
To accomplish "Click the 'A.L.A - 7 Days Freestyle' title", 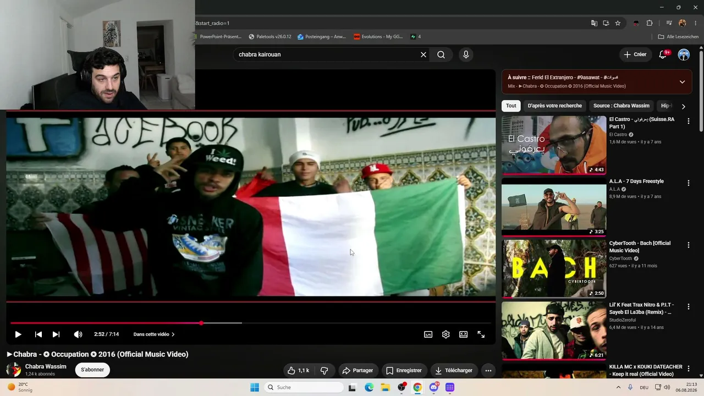I will pyautogui.click(x=636, y=182).
